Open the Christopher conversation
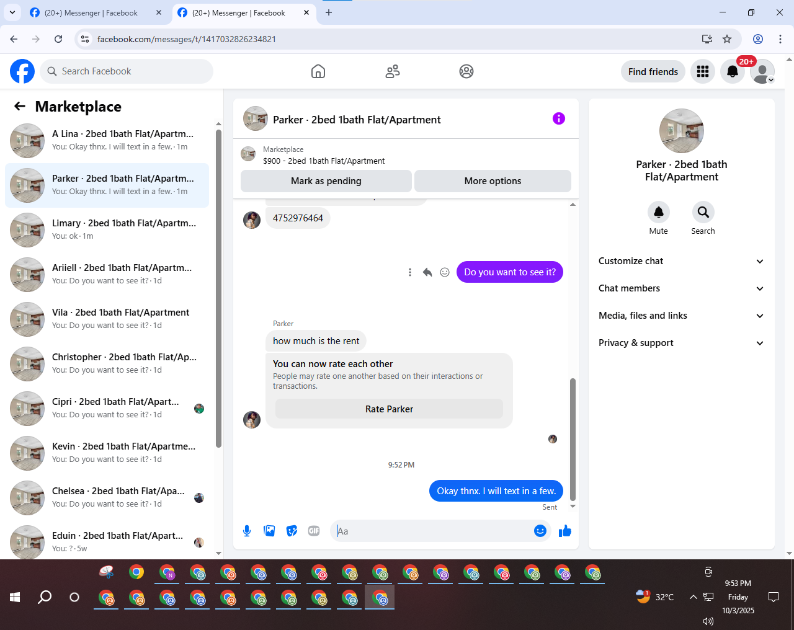Viewport: 794px width, 630px height. 107,364
